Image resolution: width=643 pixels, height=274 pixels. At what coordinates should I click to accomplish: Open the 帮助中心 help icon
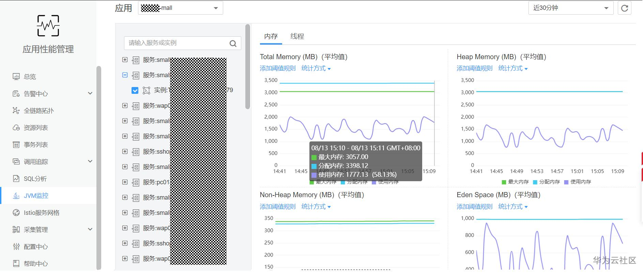16,263
